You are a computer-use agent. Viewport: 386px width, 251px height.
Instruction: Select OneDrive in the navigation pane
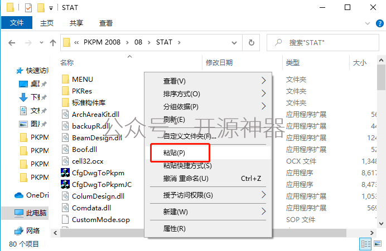(31, 195)
